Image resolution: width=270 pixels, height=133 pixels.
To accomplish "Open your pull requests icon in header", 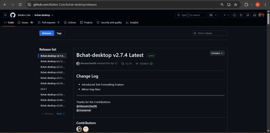I will click(241, 15).
